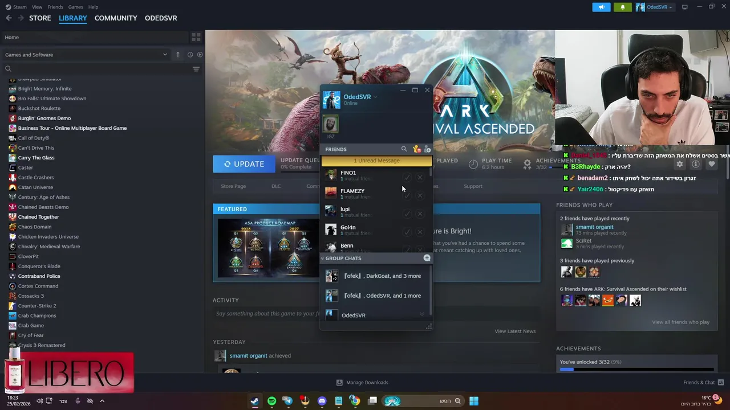The image size is (730, 410).
Task: Open the OdedSVR profile tab
Action: point(161,18)
